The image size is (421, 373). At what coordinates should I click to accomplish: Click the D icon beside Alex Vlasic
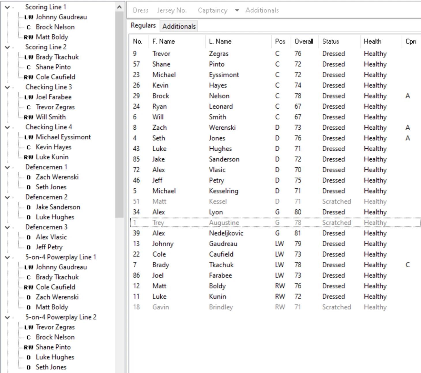[29, 237]
